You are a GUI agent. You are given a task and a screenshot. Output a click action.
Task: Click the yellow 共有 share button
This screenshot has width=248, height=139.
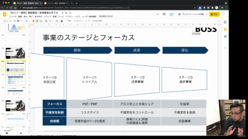[x=214, y=14]
